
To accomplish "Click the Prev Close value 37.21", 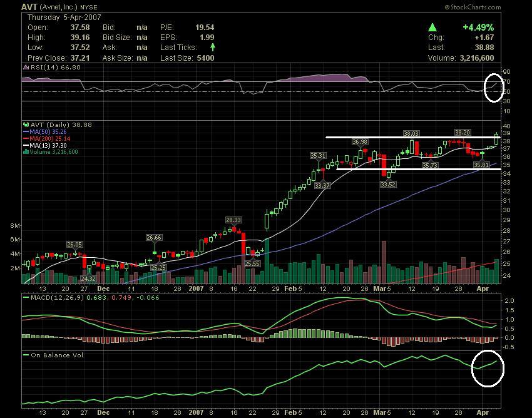I will click(80, 58).
